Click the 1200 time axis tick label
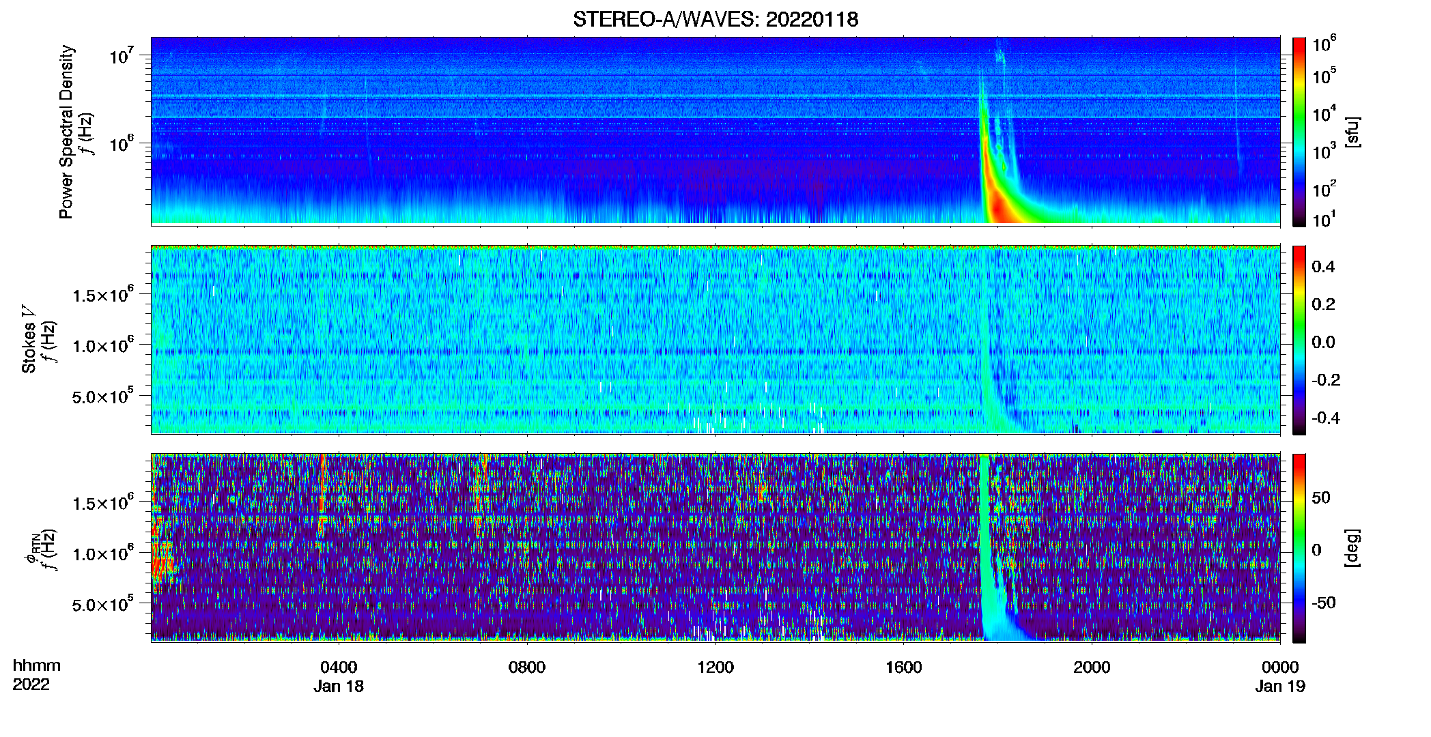 click(x=715, y=667)
